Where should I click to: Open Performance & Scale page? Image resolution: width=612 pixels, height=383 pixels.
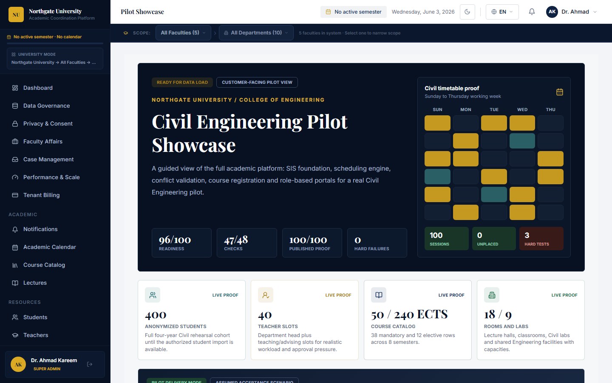(x=55, y=177)
